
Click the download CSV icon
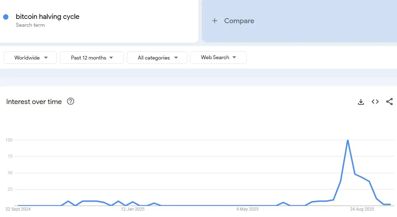coord(361,102)
